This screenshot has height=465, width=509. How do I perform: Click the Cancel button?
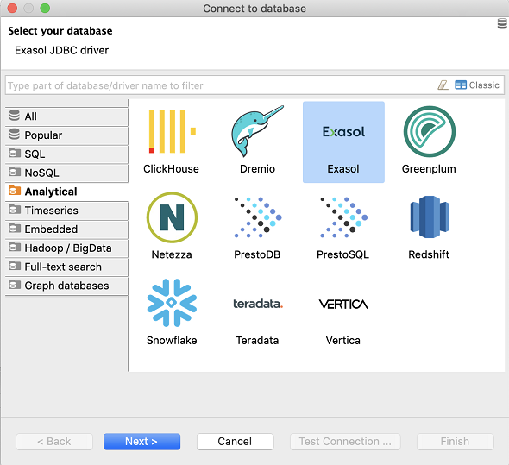[235, 442]
